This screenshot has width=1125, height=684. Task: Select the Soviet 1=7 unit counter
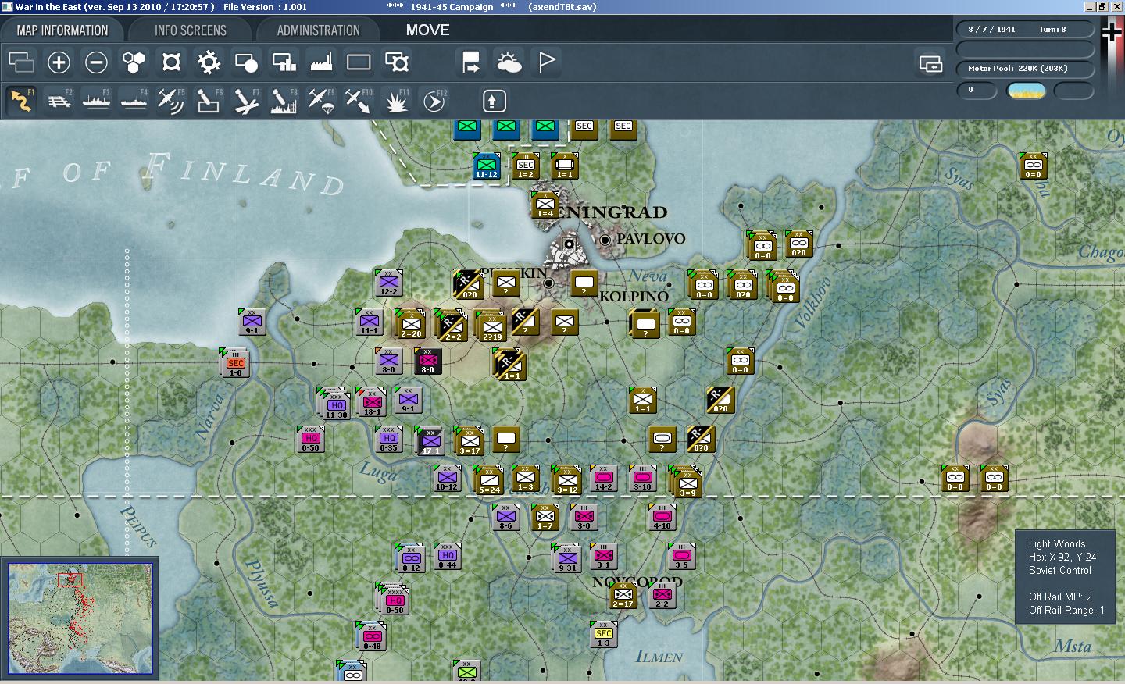click(545, 517)
